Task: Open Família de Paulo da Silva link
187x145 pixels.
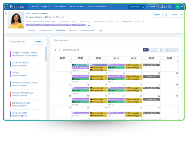Action: tap(43, 21)
